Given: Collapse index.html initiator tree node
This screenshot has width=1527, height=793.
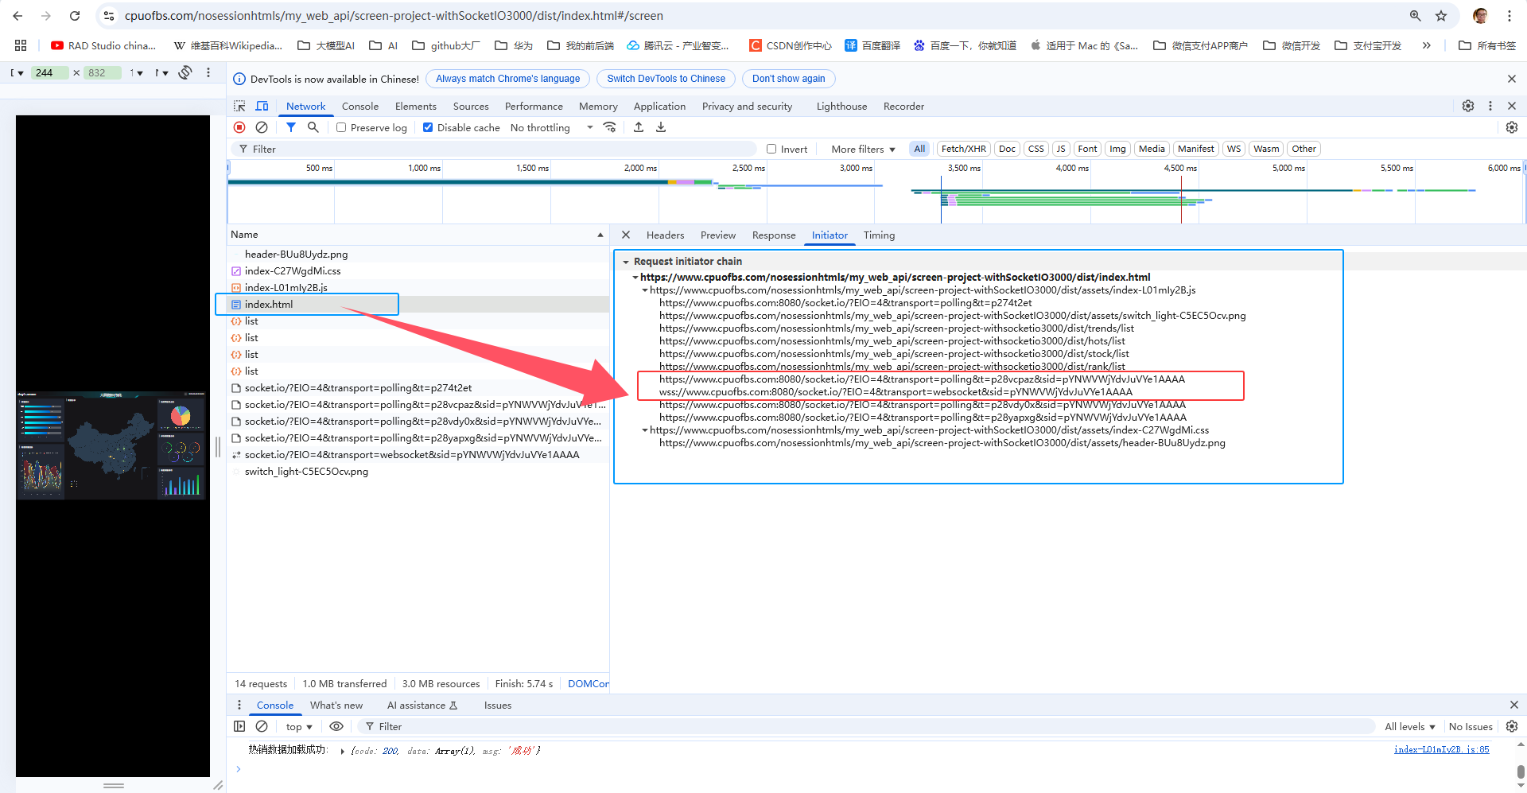Looking at the screenshot, I should [x=635, y=278].
